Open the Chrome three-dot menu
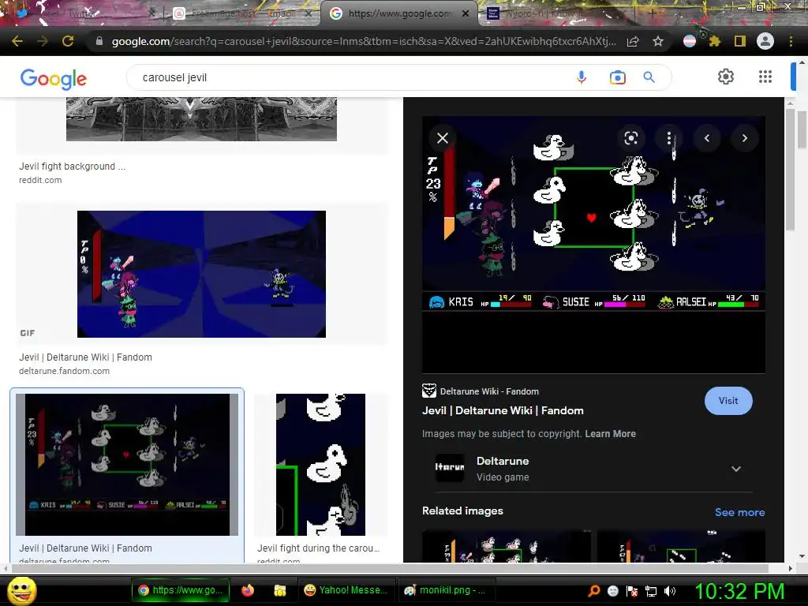This screenshot has height=606, width=808. point(791,41)
